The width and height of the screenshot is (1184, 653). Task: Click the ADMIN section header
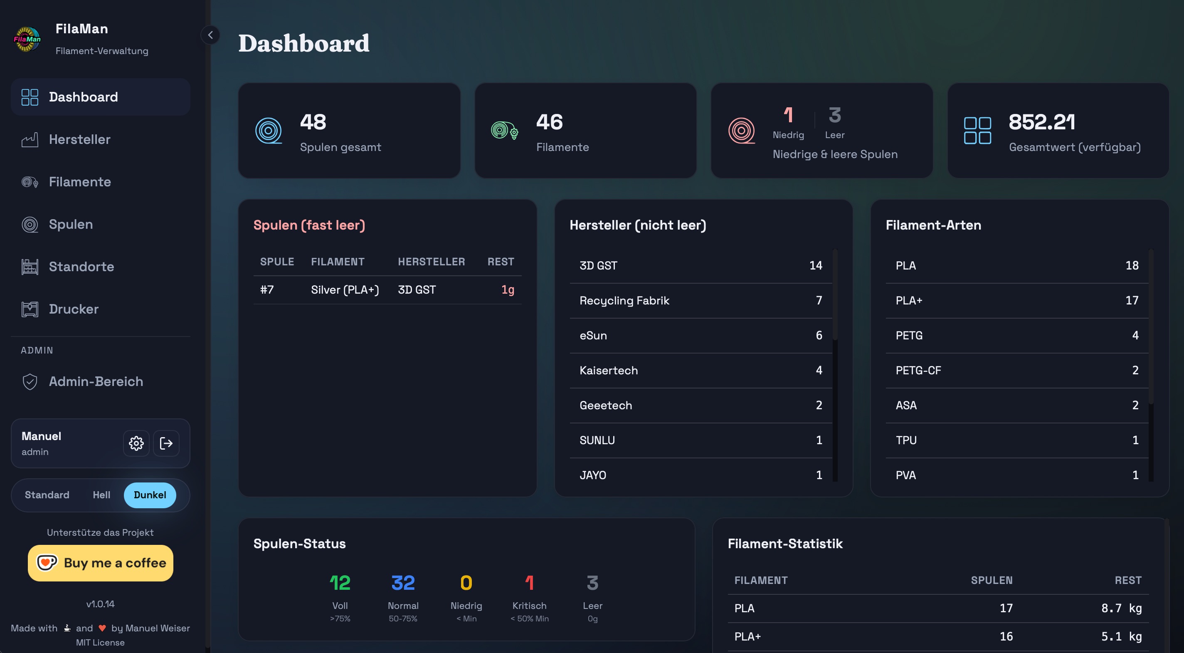[x=37, y=350]
